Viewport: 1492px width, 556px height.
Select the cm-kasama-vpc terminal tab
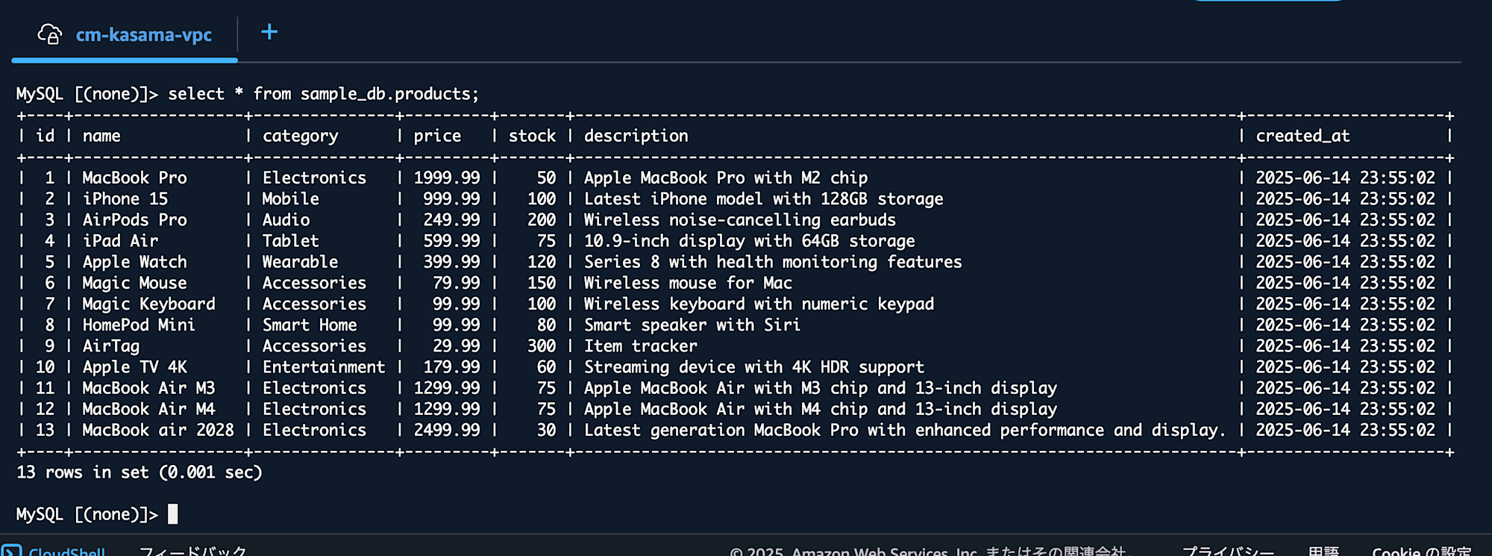click(125, 34)
